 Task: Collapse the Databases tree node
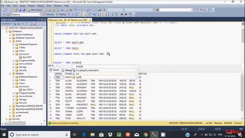(x=7, y=31)
